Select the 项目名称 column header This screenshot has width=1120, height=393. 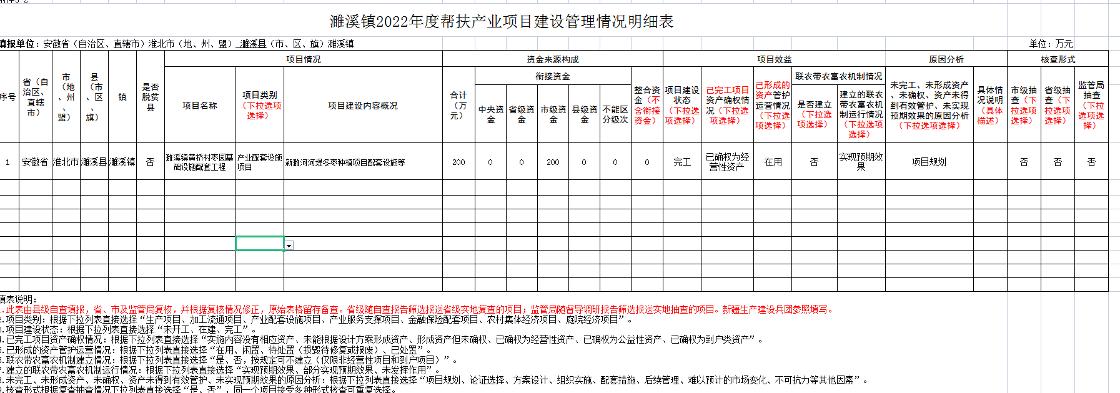[x=200, y=106]
